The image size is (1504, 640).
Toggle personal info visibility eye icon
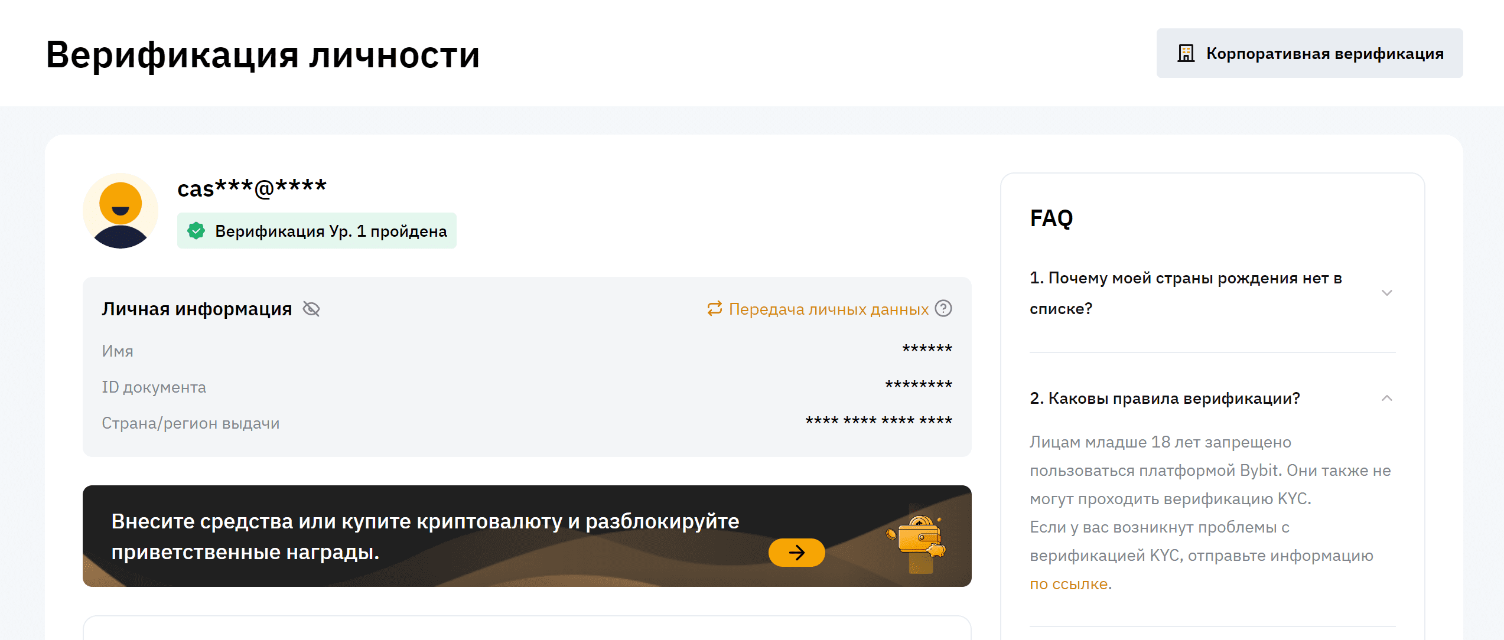pyautogui.click(x=311, y=309)
